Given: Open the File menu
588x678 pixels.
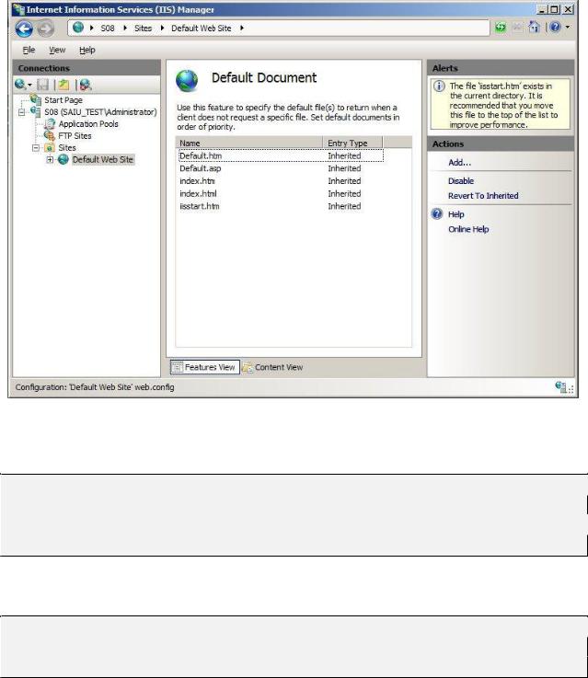Looking at the screenshot, I should (x=29, y=50).
